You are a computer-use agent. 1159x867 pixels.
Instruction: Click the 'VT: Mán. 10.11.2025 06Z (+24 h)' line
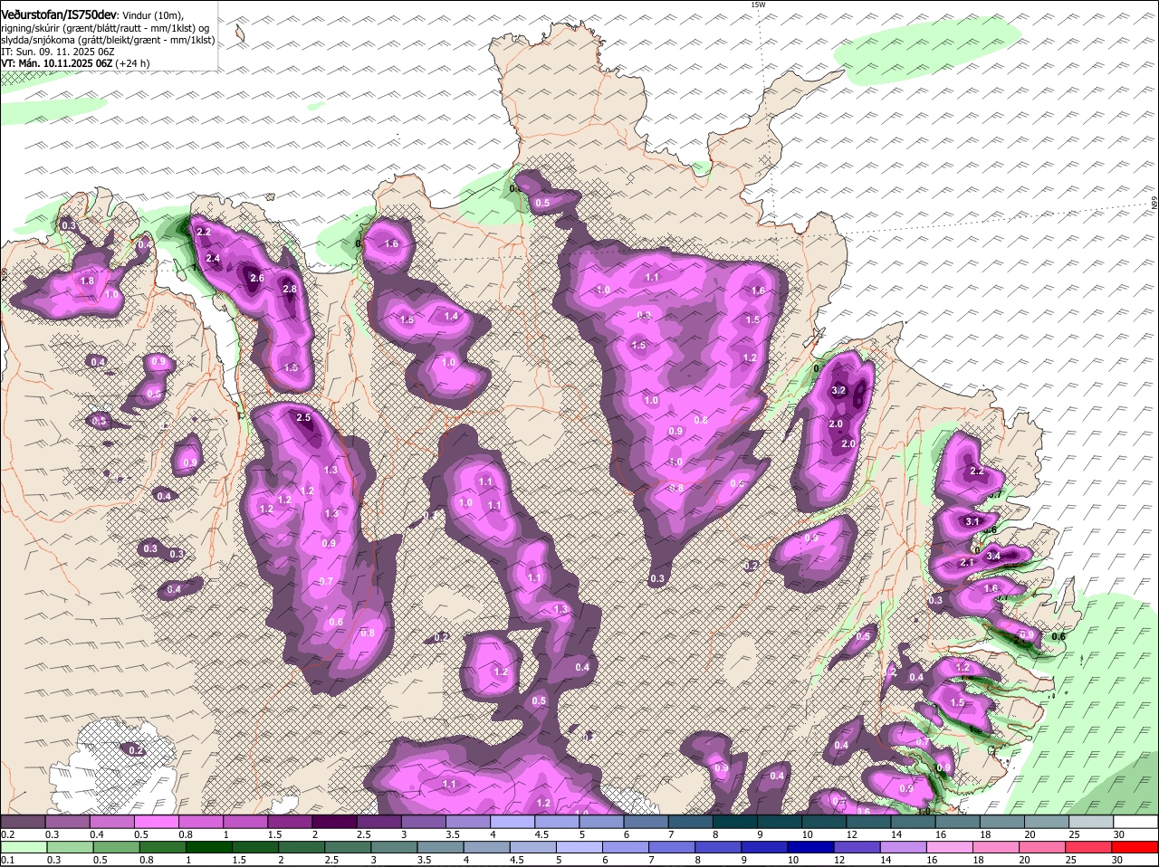[76, 63]
